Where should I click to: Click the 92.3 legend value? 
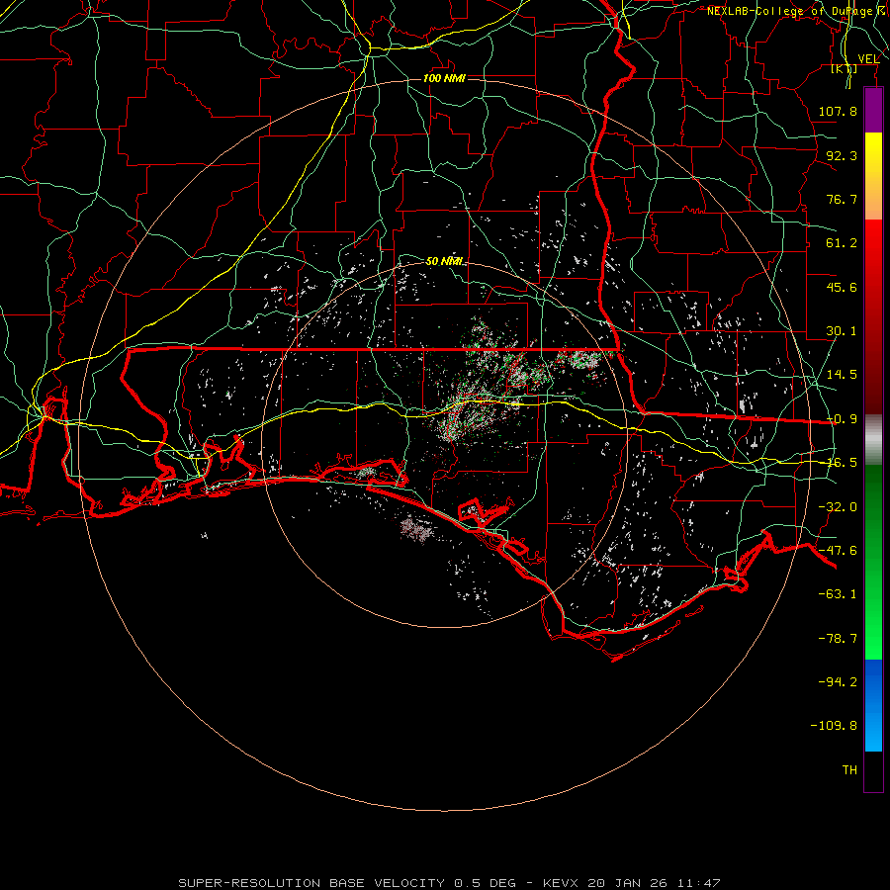point(842,155)
